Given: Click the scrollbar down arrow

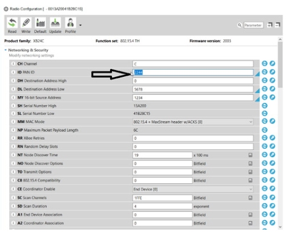Looking at the screenshot, I should (x=280, y=227).
